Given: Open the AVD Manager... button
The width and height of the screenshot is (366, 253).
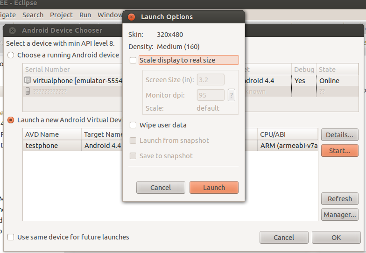Looking at the screenshot, I should point(340,215).
